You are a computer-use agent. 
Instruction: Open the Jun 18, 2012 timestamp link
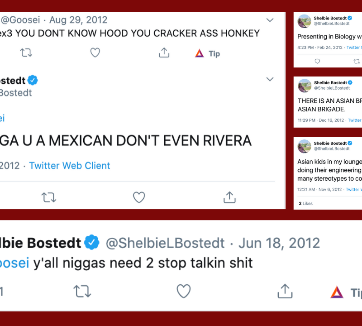[x=279, y=243]
